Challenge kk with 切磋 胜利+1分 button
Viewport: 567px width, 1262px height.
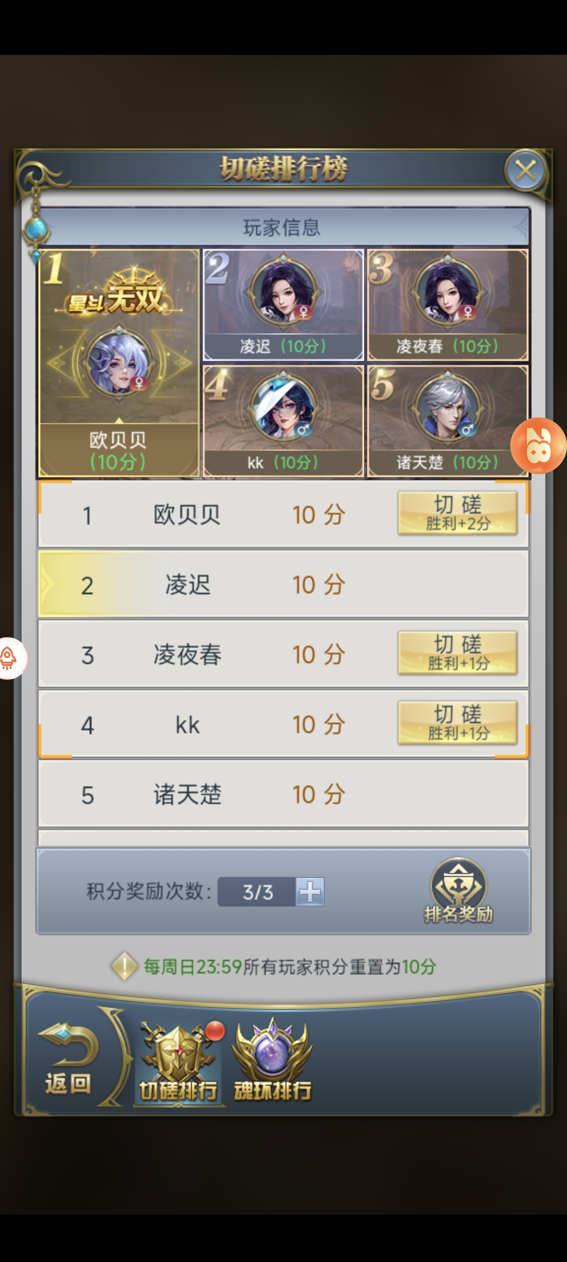pos(457,723)
